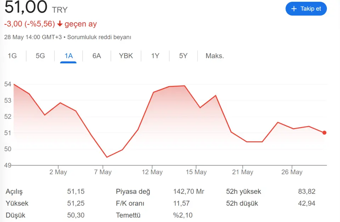340x222 pixels.
Task: Click the red endpoint dot on chart
Action: pos(324,133)
